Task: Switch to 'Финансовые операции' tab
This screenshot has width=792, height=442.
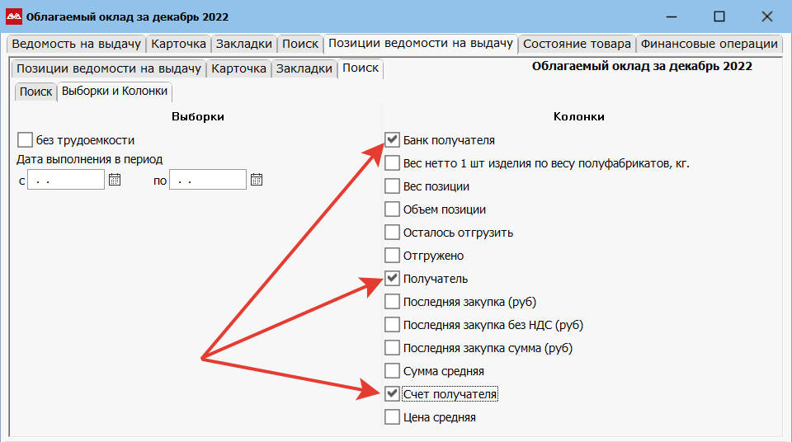Action: 709,44
